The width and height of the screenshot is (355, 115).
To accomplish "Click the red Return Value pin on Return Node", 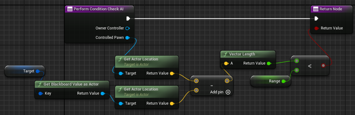I will [x=316, y=28].
